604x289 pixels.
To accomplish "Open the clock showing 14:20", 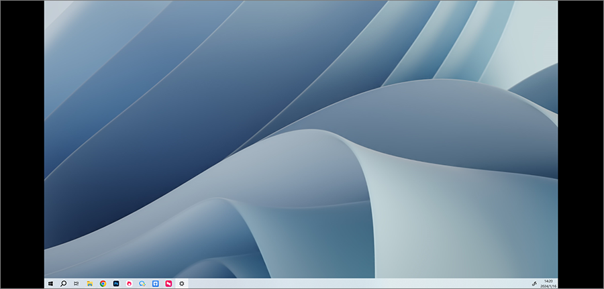I will click(x=548, y=284).
